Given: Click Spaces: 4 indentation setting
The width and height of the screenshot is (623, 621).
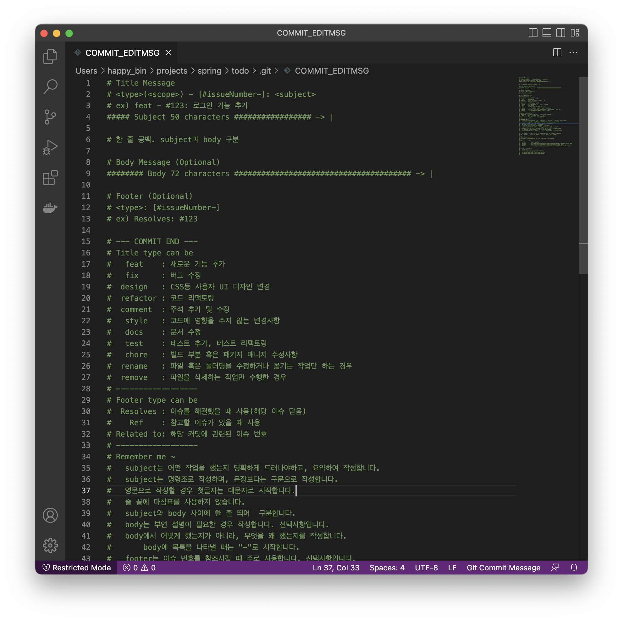Looking at the screenshot, I should [387, 568].
